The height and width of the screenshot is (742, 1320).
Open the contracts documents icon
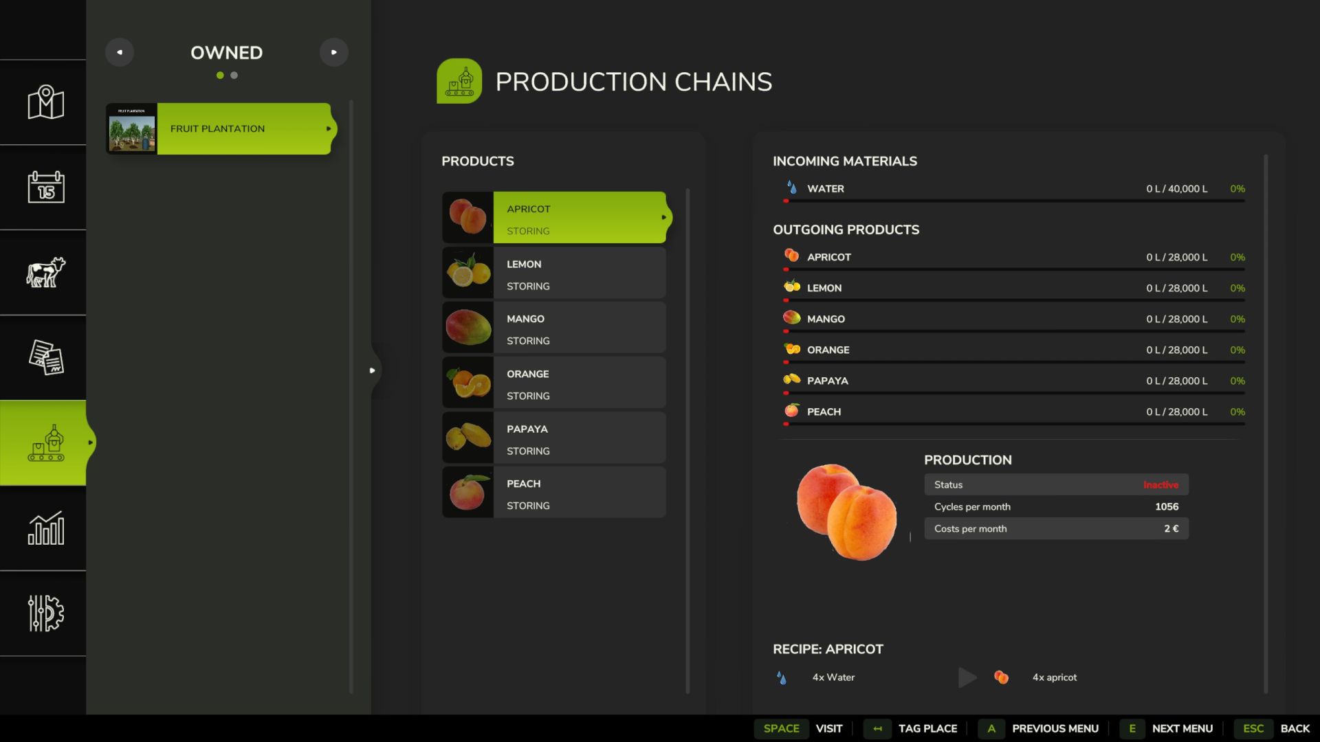pyautogui.click(x=45, y=357)
